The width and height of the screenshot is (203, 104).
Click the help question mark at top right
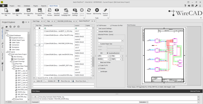coord(185,6)
